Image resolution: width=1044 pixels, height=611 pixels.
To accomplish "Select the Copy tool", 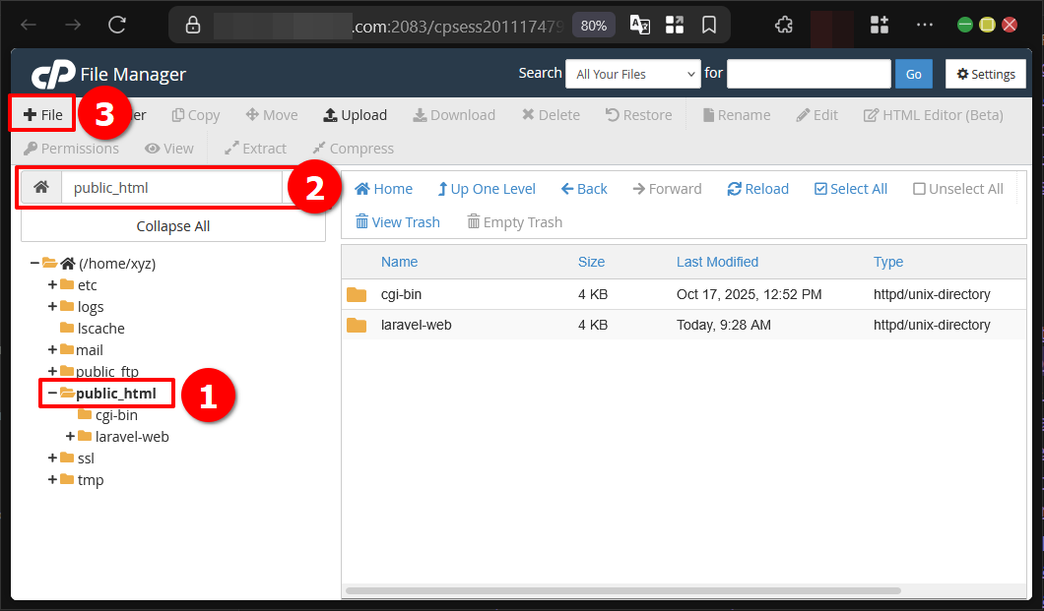I will click(195, 114).
